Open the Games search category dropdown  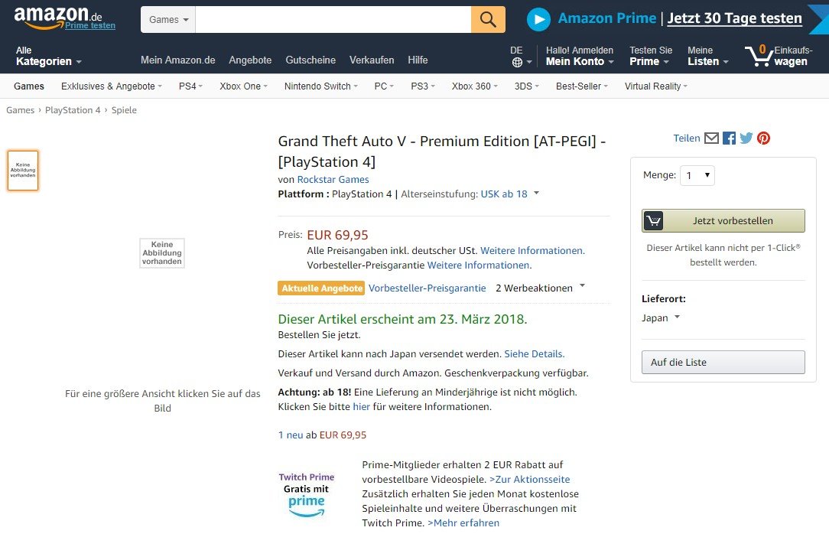(168, 19)
